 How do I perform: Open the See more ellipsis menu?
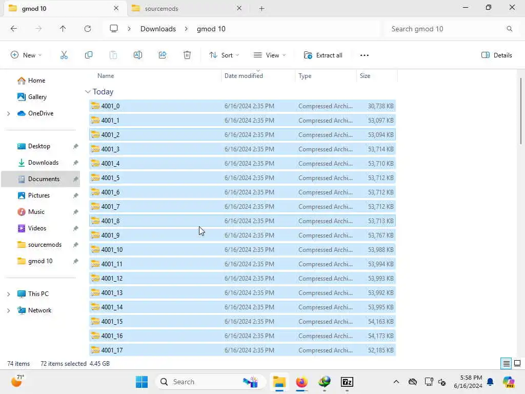(365, 55)
